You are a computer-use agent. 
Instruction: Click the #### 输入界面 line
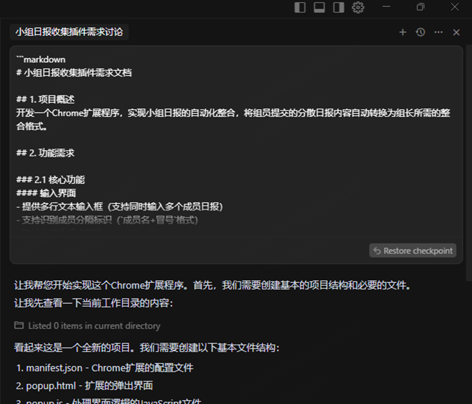point(46,193)
